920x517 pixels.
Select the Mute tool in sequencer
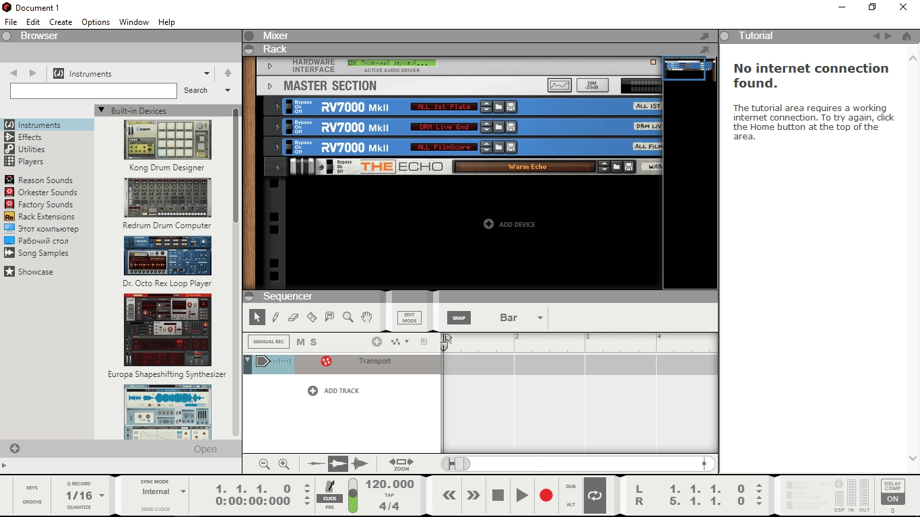coord(329,317)
